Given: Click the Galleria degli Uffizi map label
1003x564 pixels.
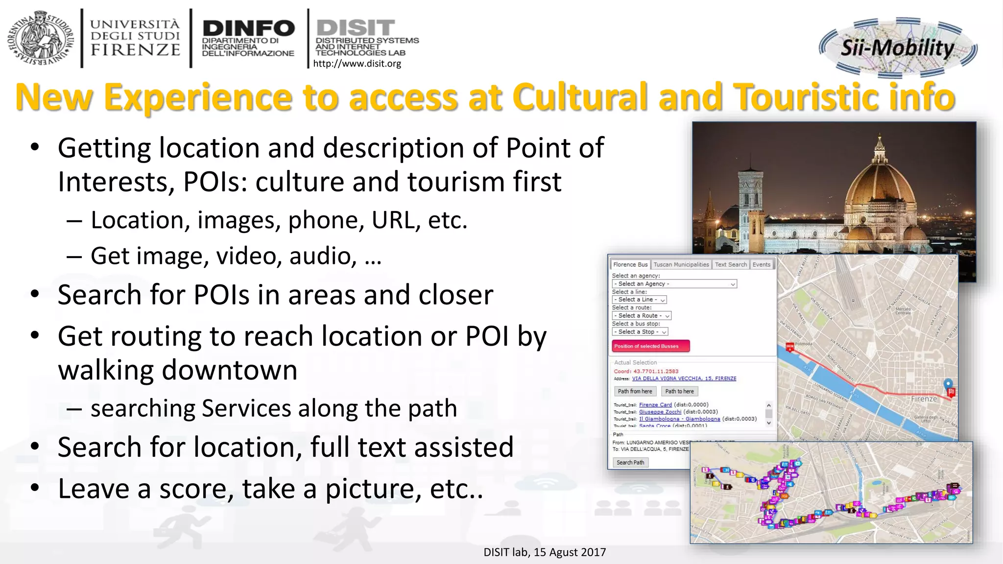Looking at the screenshot, I should coord(925,419).
